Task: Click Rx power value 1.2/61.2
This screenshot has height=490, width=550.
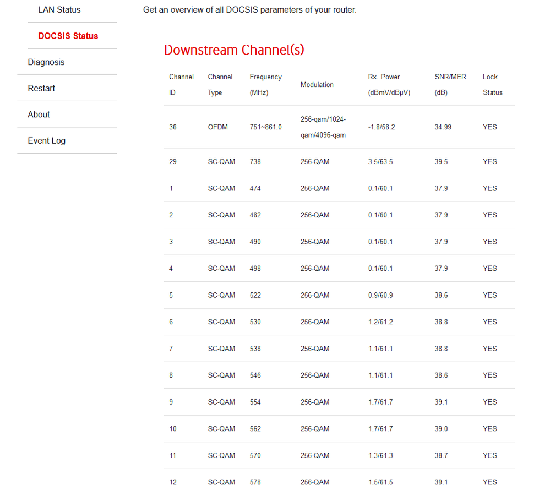Action: [x=380, y=322]
